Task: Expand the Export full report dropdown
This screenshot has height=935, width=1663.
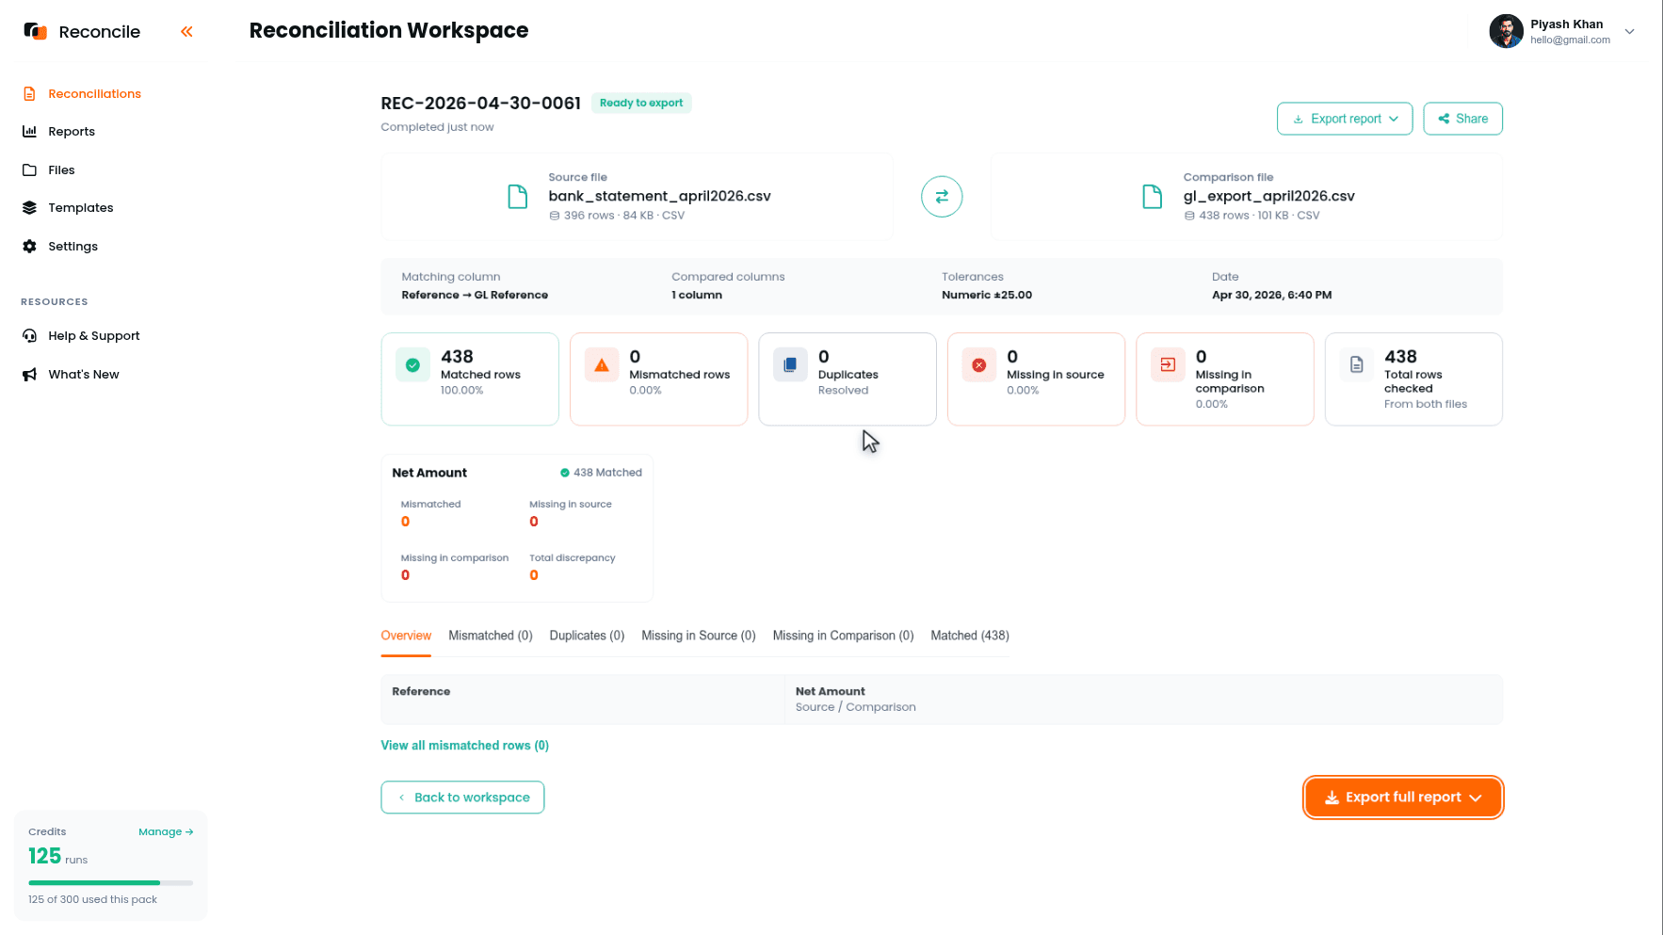Action: tap(1403, 798)
